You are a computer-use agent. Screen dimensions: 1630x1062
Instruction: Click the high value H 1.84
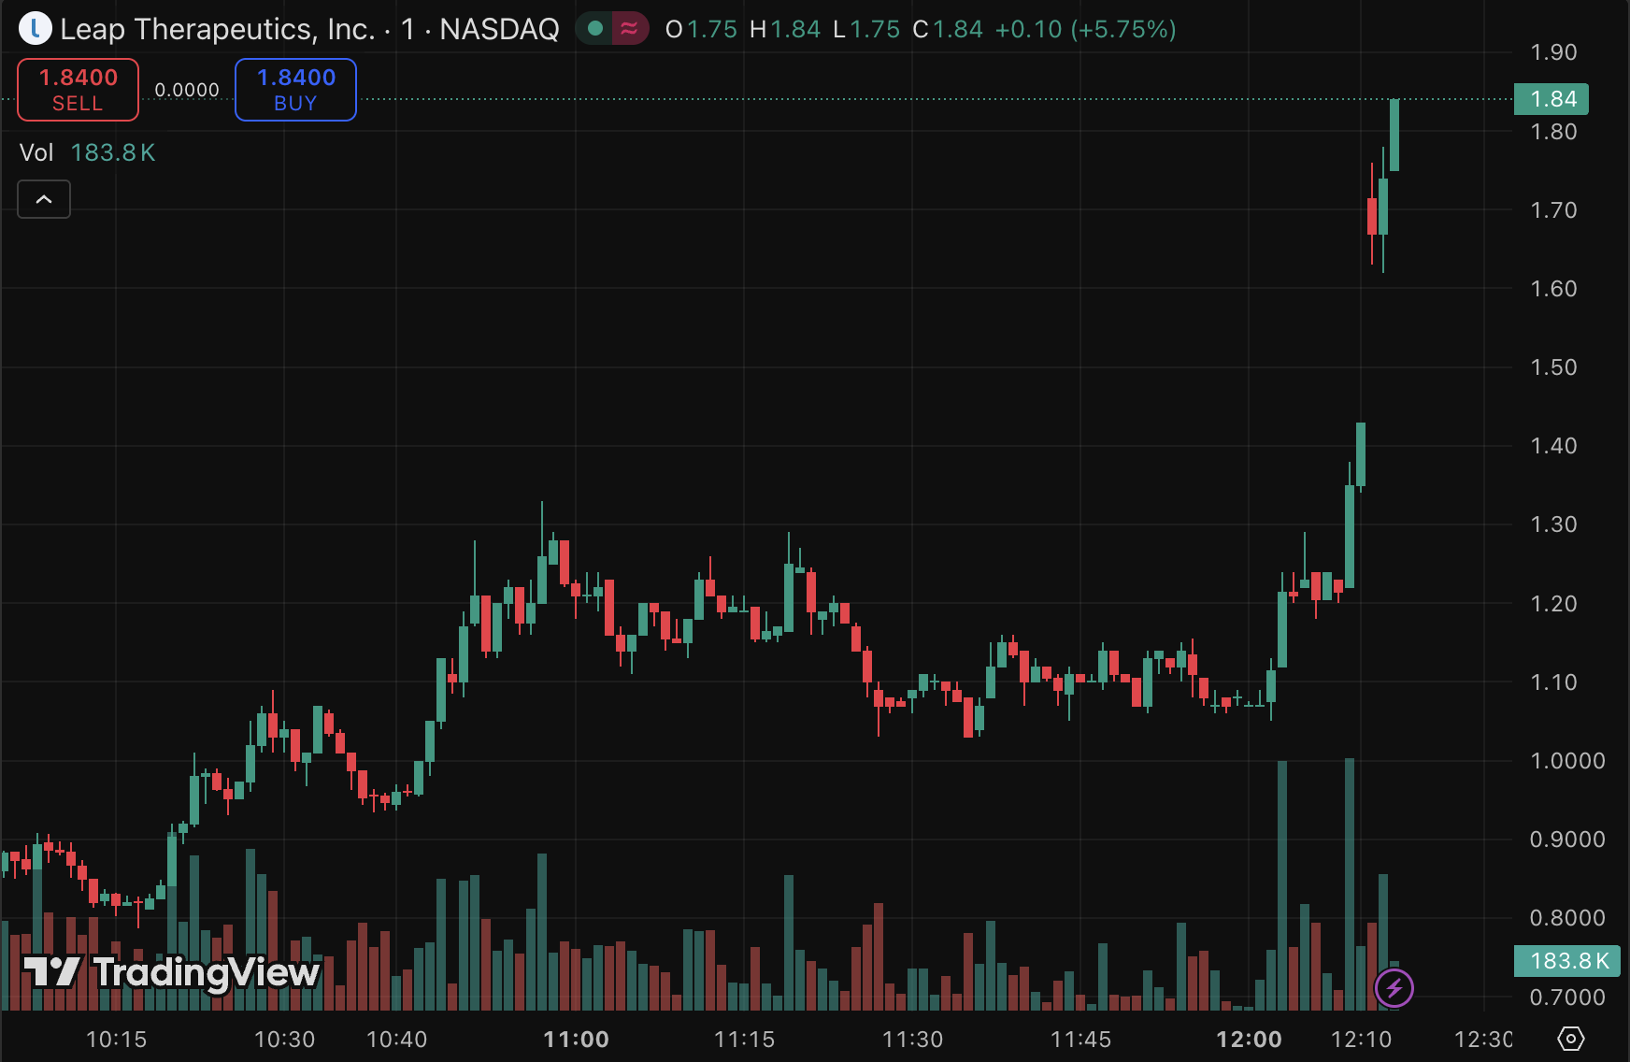pyautogui.click(x=785, y=29)
